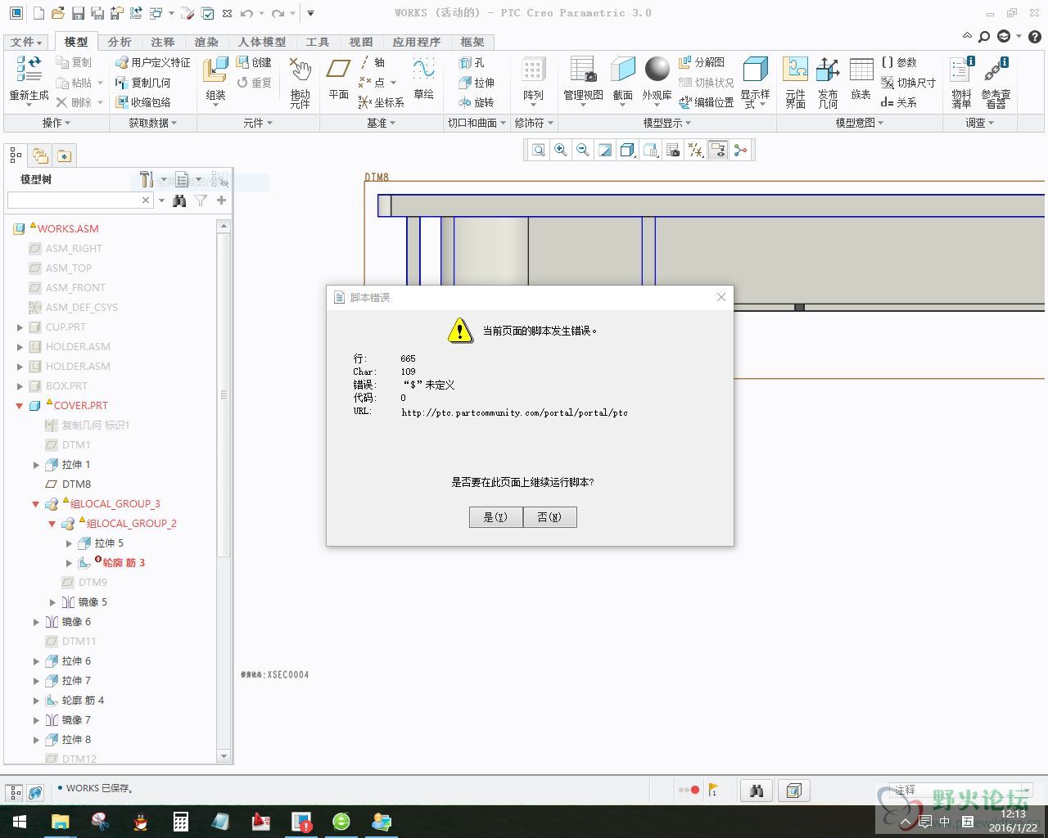
Task: Toggle the datum display filters icon
Action: click(695, 151)
